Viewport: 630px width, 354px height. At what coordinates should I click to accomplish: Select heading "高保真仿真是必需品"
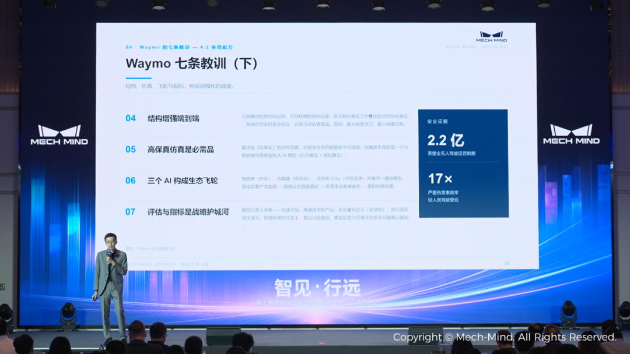(x=181, y=150)
